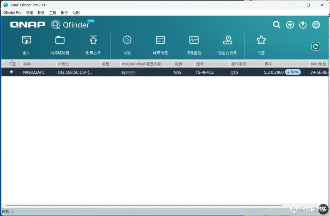The image size is (330, 216).
Task: Click the 影音上传 media upload icon
Action: tap(93, 40)
